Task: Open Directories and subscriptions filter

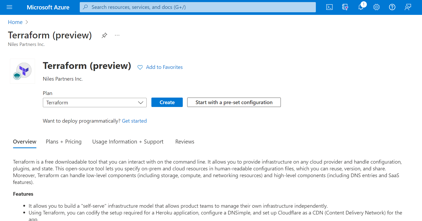Action: (x=345, y=7)
